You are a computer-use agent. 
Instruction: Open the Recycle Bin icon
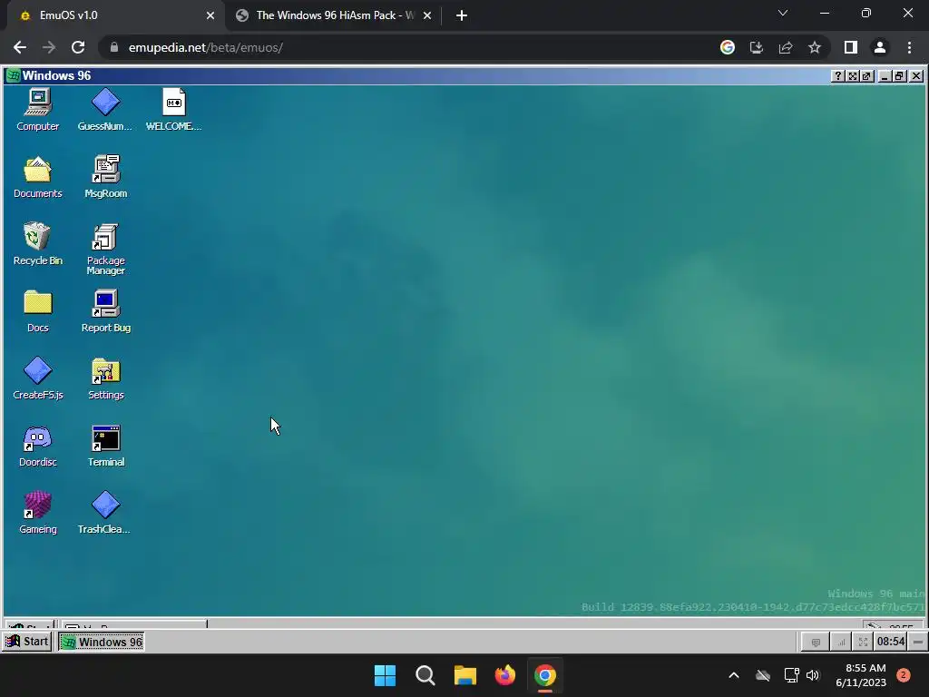point(37,243)
